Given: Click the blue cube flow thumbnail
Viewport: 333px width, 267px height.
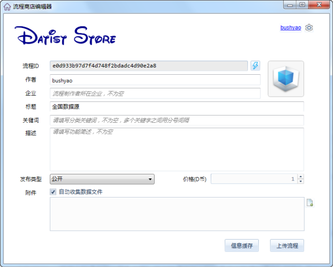Looking at the screenshot, I should 286,79.
